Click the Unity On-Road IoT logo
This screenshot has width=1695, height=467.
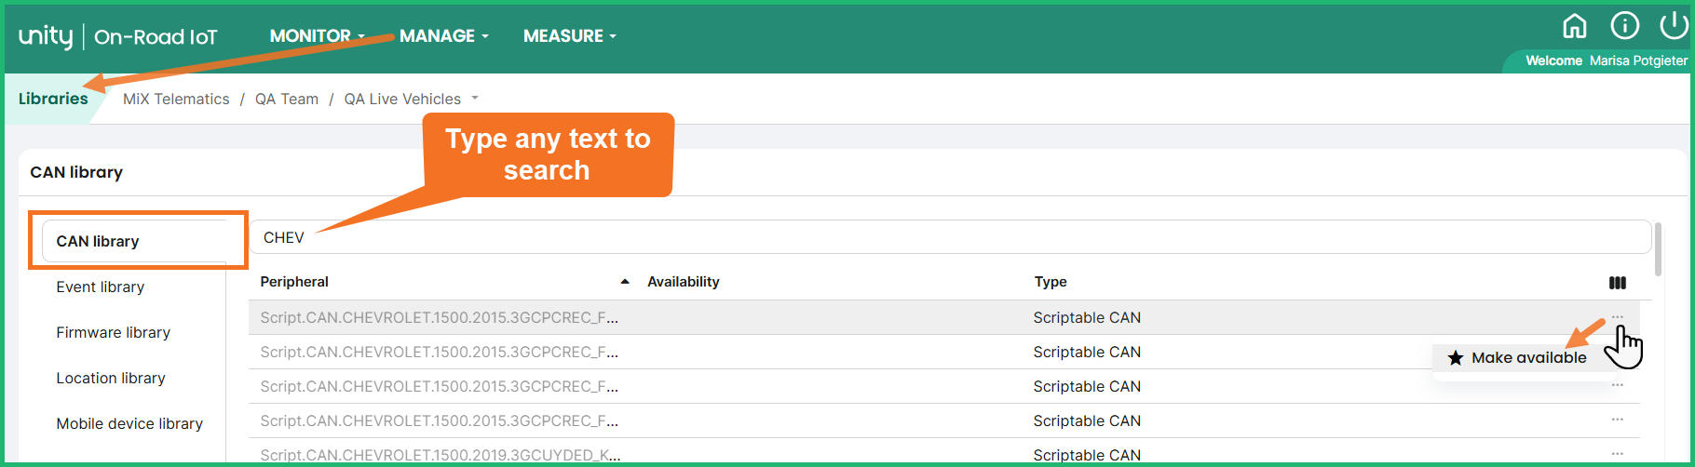(117, 36)
